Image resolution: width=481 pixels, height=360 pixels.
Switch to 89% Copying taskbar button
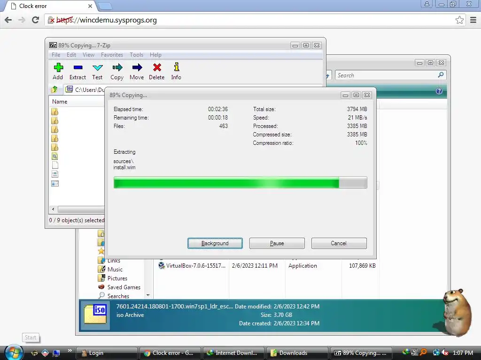click(x=360, y=353)
